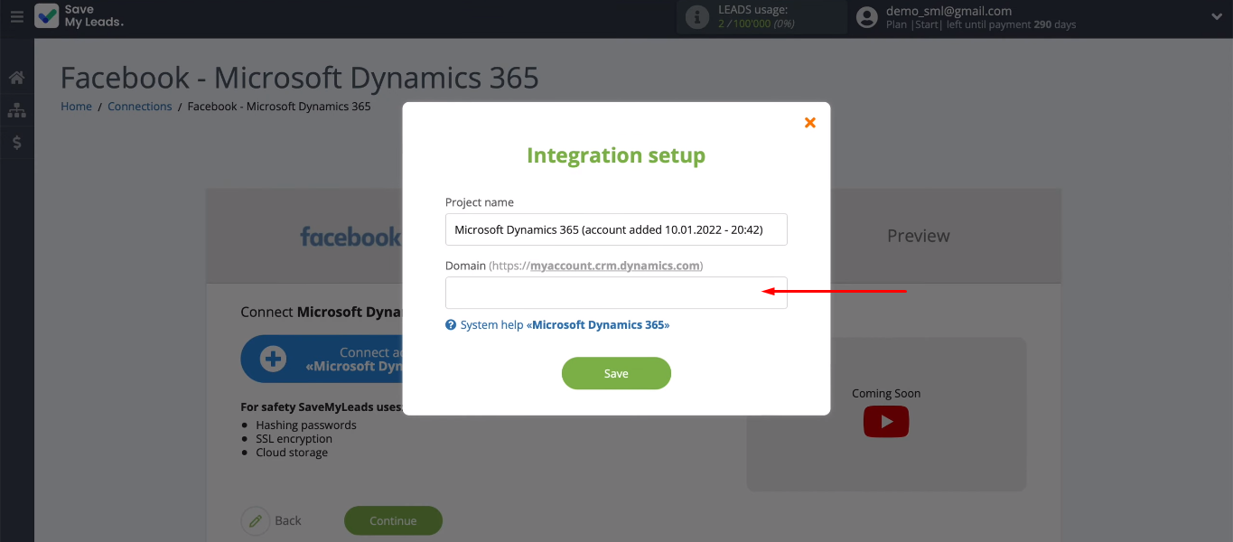The height and width of the screenshot is (542, 1233).
Task: Click the LEADS usage counter text
Action: point(756,23)
